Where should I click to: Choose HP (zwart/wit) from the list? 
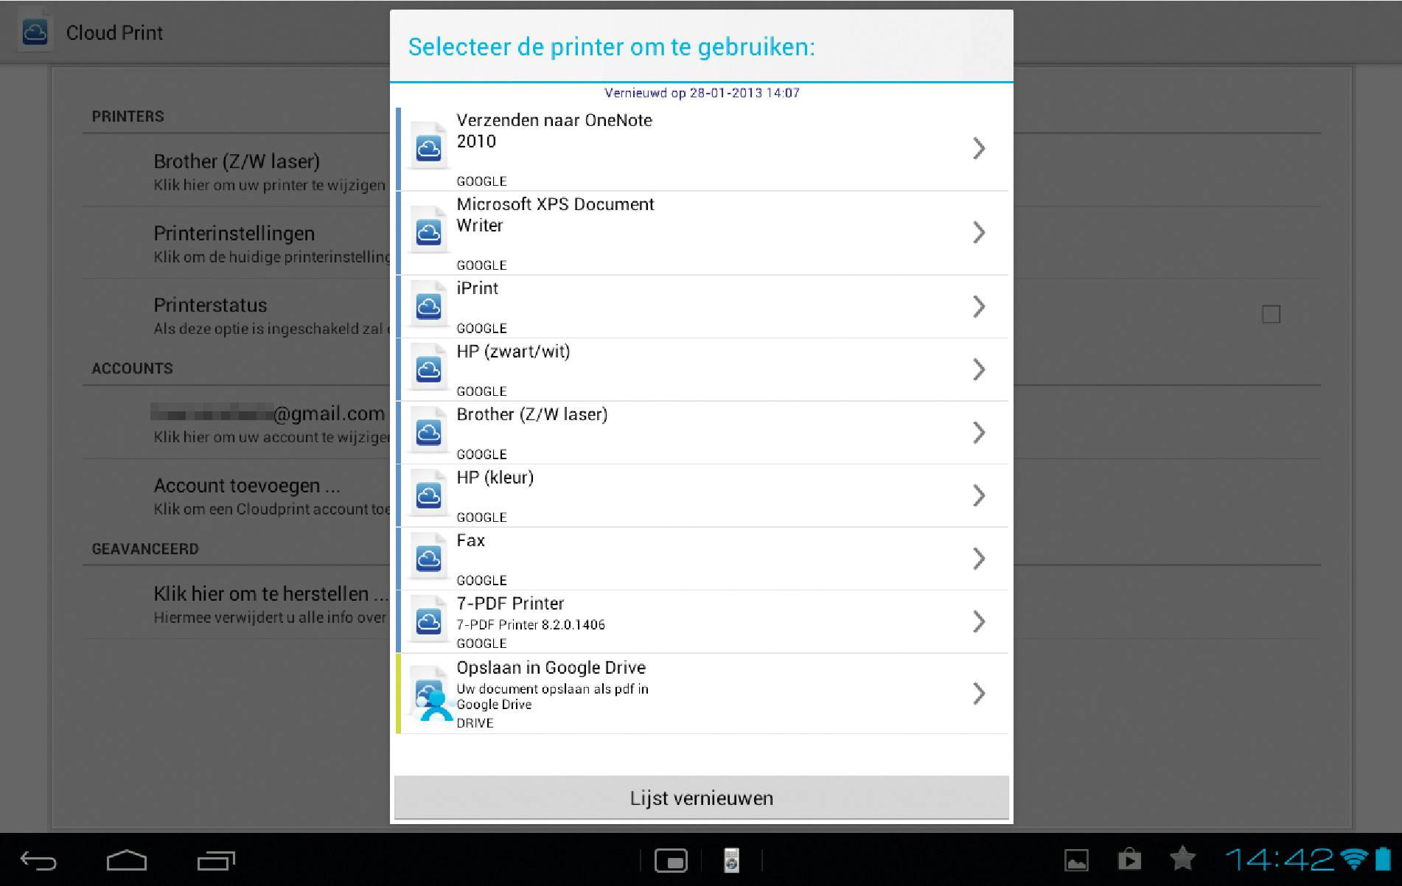702,369
